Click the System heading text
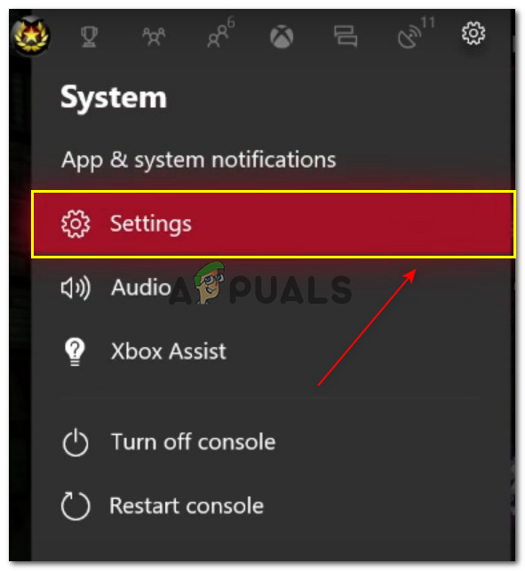Viewport: 525px width, 571px height. pos(114,98)
